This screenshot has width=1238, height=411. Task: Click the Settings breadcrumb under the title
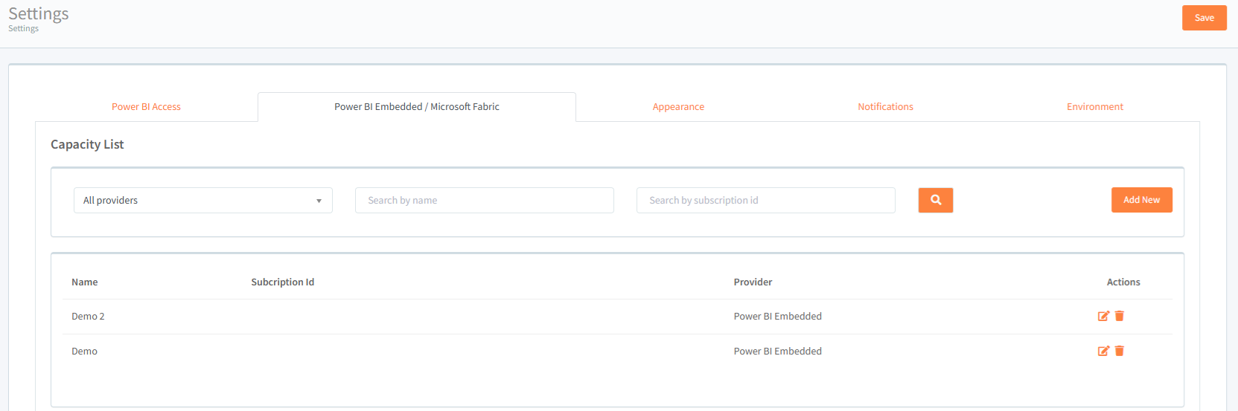(x=23, y=29)
